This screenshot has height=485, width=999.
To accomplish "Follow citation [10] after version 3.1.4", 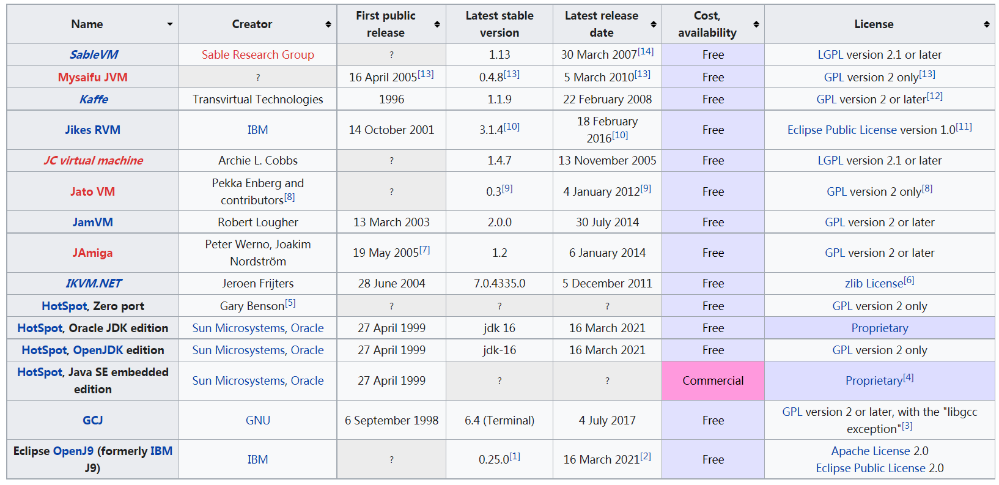I will pyautogui.click(x=512, y=127).
